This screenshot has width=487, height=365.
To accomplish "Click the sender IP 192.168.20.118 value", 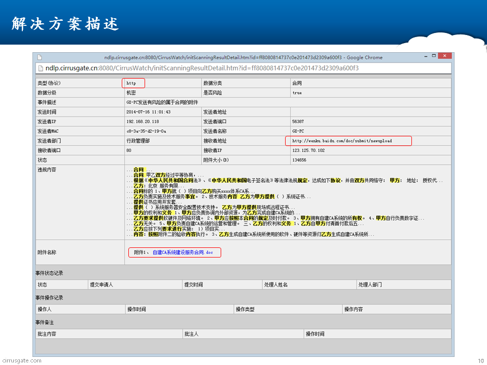I will click(143, 121).
